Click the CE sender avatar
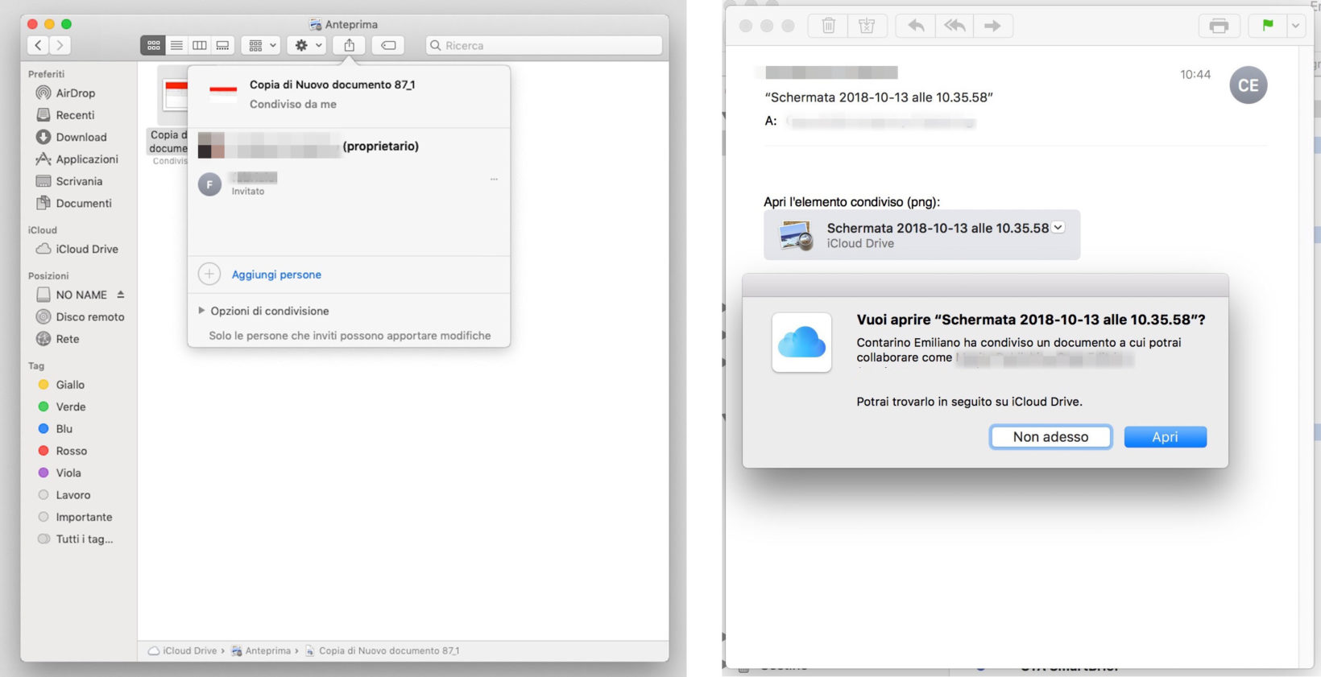Screen dimensions: 1321x677 click(x=1248, y=85)
